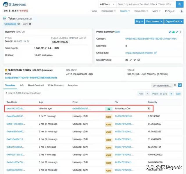Click the quantity value 82.05283161
The image size is (186, 174).
click(x=154, y=147)
